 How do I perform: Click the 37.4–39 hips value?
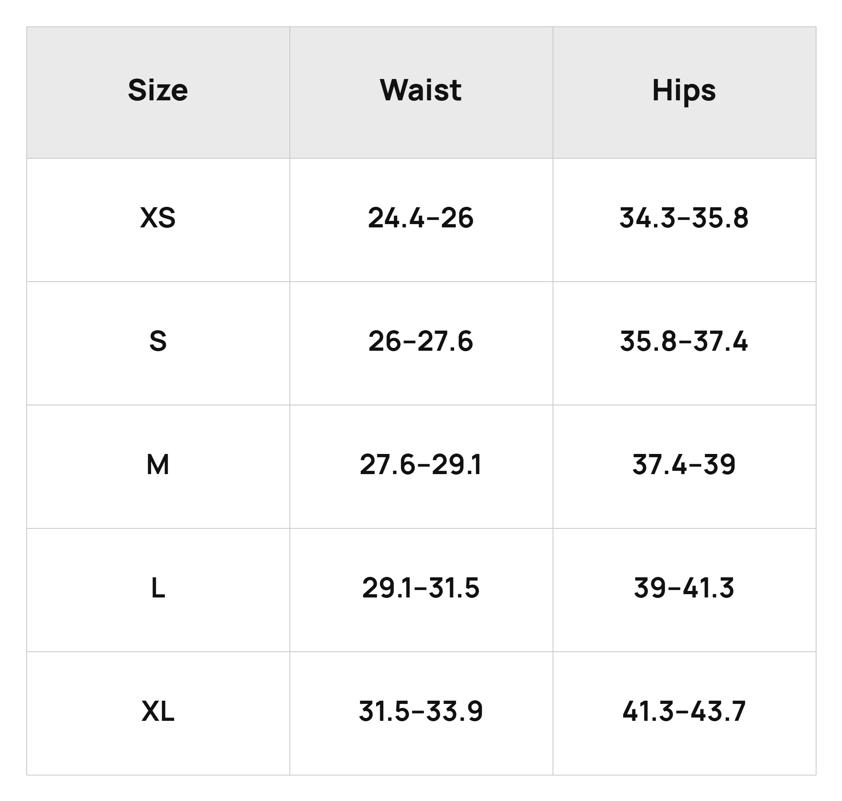pyautogui.click(x=684, y=465)
